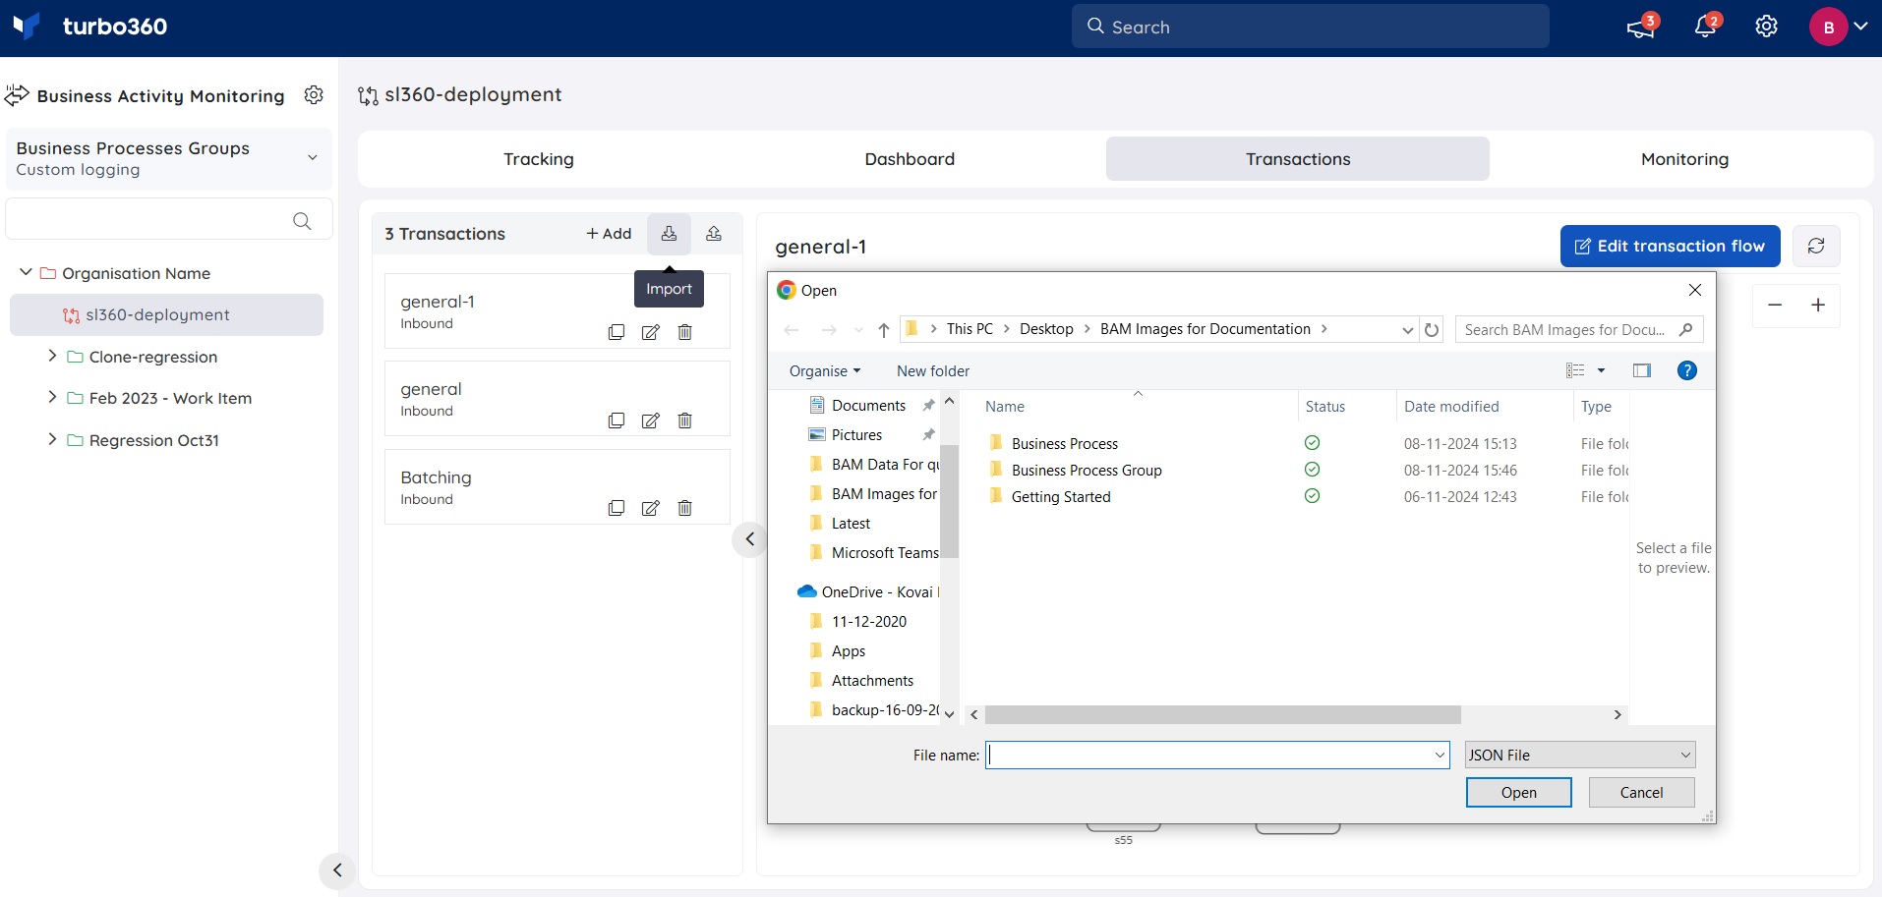Open Documents in navigation pane
This screenshot has height=897, width=1882.
click(x=868, y=405)
